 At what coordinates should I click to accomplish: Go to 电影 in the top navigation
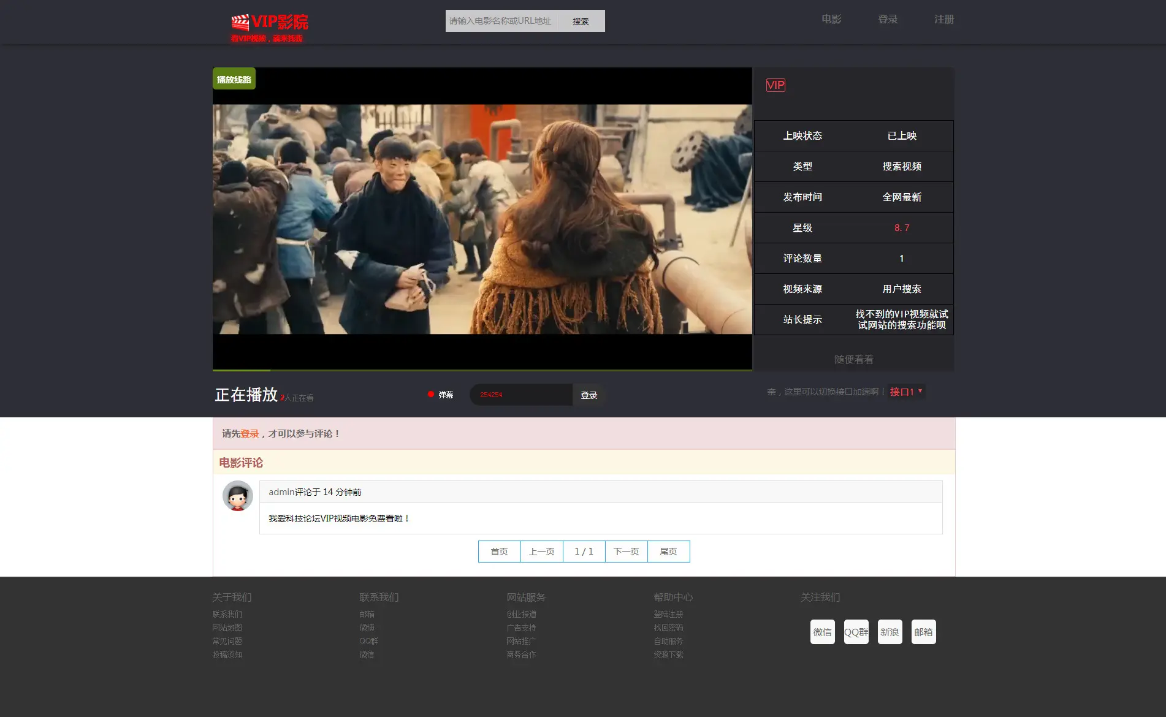click(831, 20)
